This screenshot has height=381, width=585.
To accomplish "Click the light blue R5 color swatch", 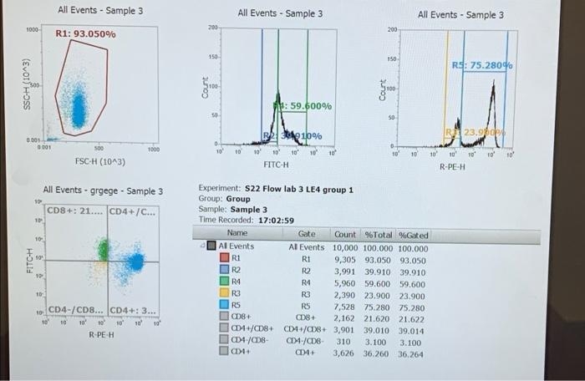I will tap(224, 304).
